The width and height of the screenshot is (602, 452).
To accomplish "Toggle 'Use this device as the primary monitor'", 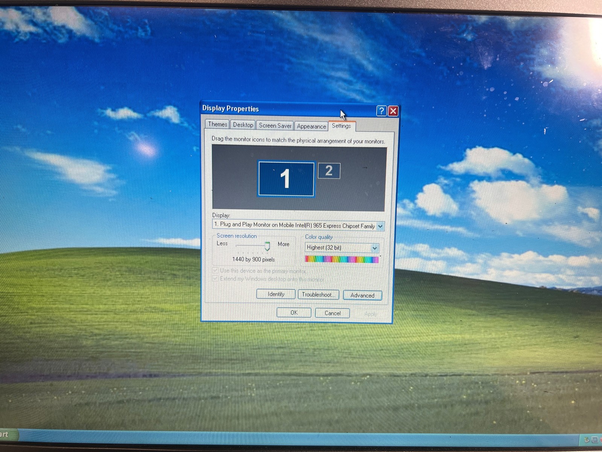I will [259, 270].
